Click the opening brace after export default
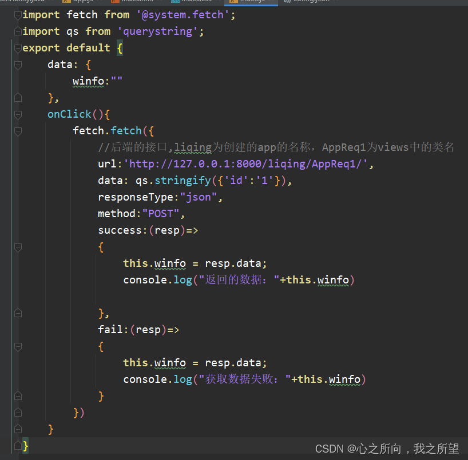This screenshot has height=460, width=468. pos(120,47)
